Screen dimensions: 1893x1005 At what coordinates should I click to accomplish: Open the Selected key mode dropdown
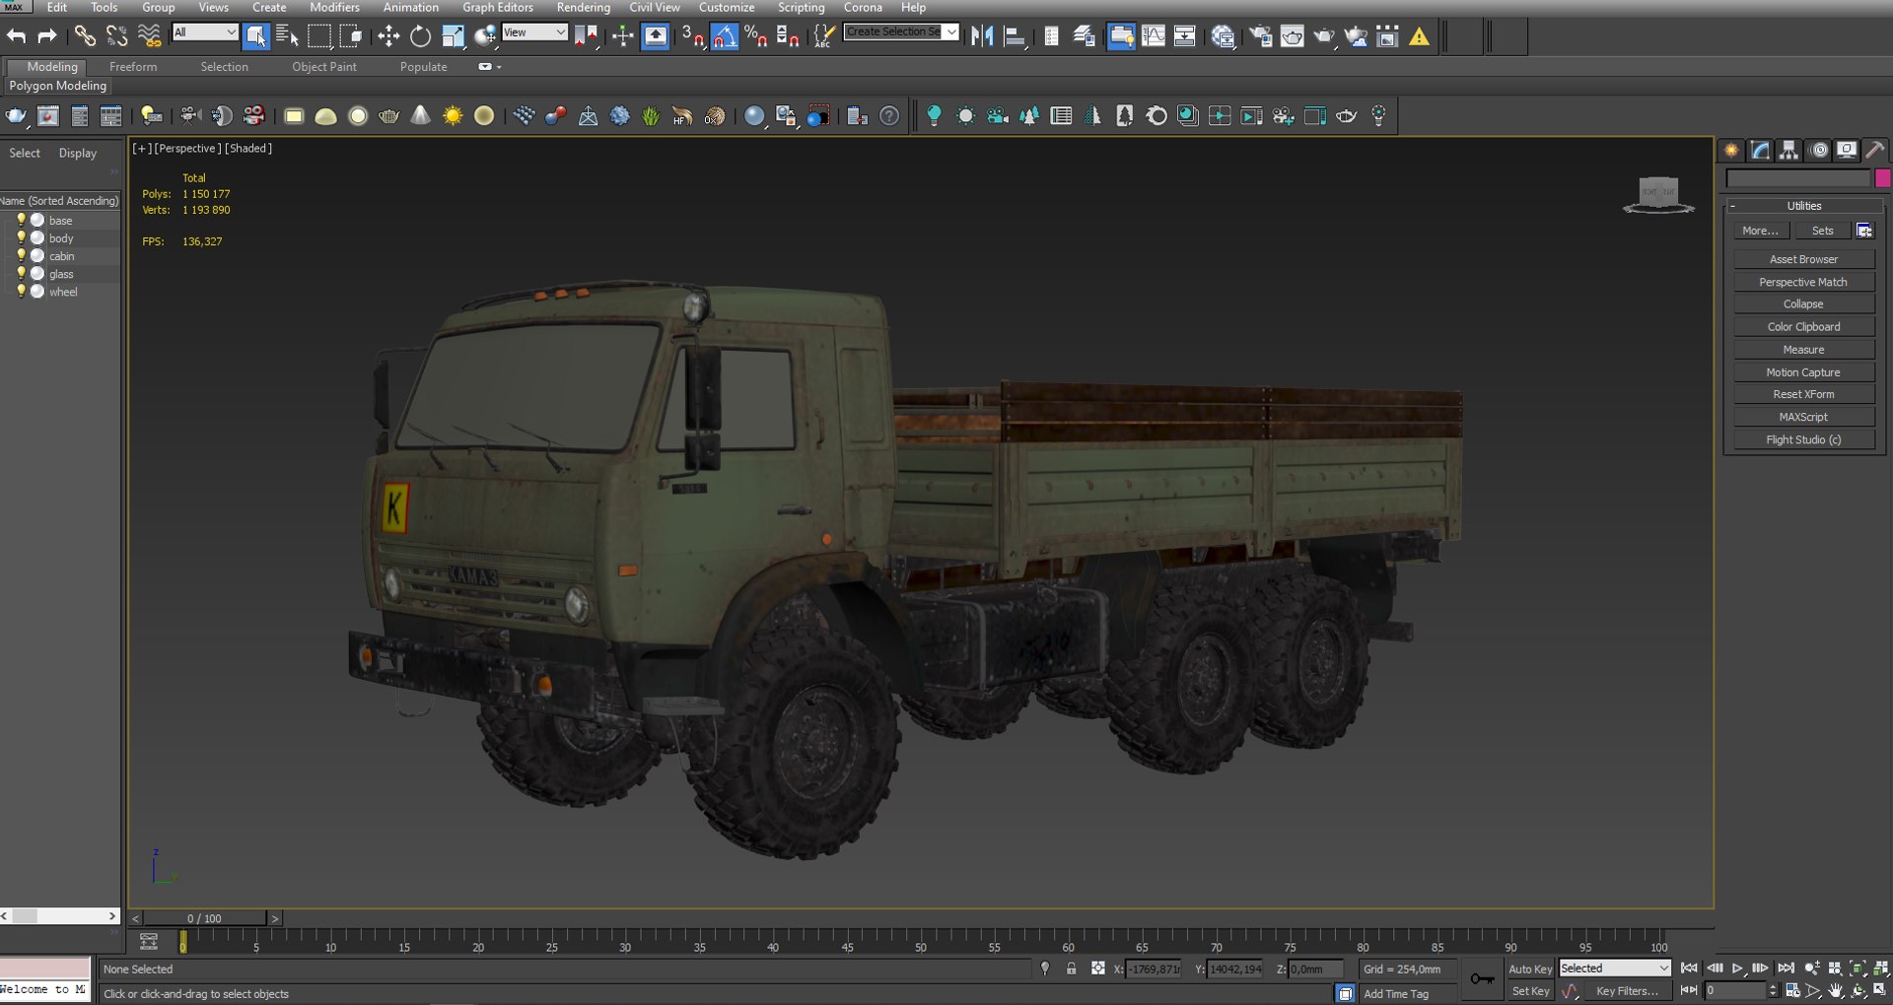pos(1614,969)
